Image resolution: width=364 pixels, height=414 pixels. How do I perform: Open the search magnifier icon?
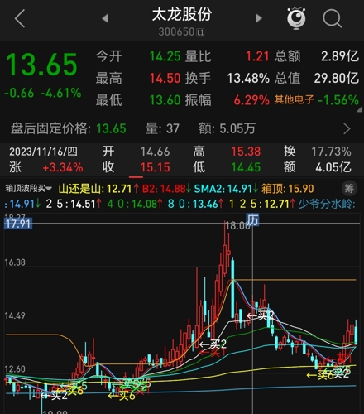[x=333, y=18]
